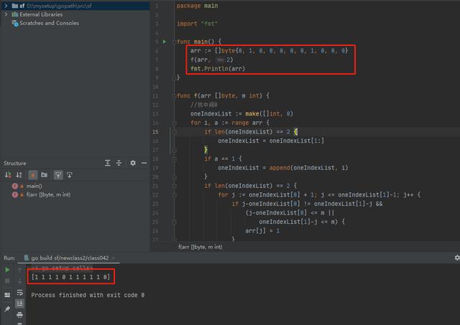Toggle the private members filter in Structure

pyautogui.click(x=32, y=175)
